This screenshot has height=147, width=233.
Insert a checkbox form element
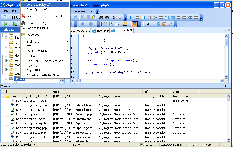(149, 17)
